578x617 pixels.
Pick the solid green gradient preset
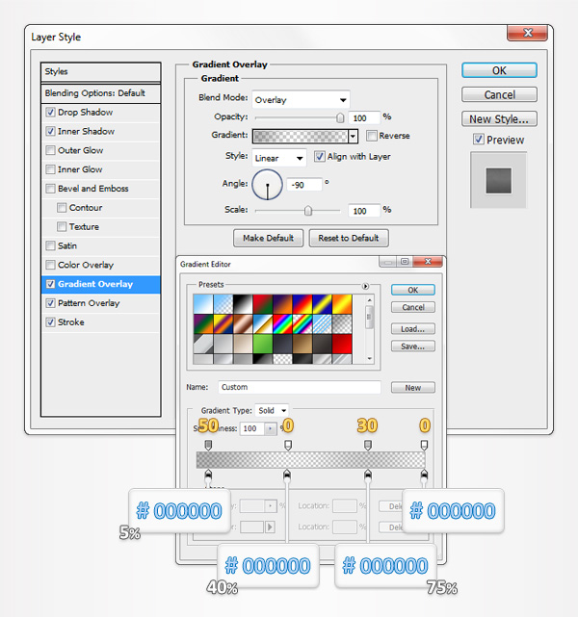263,341
